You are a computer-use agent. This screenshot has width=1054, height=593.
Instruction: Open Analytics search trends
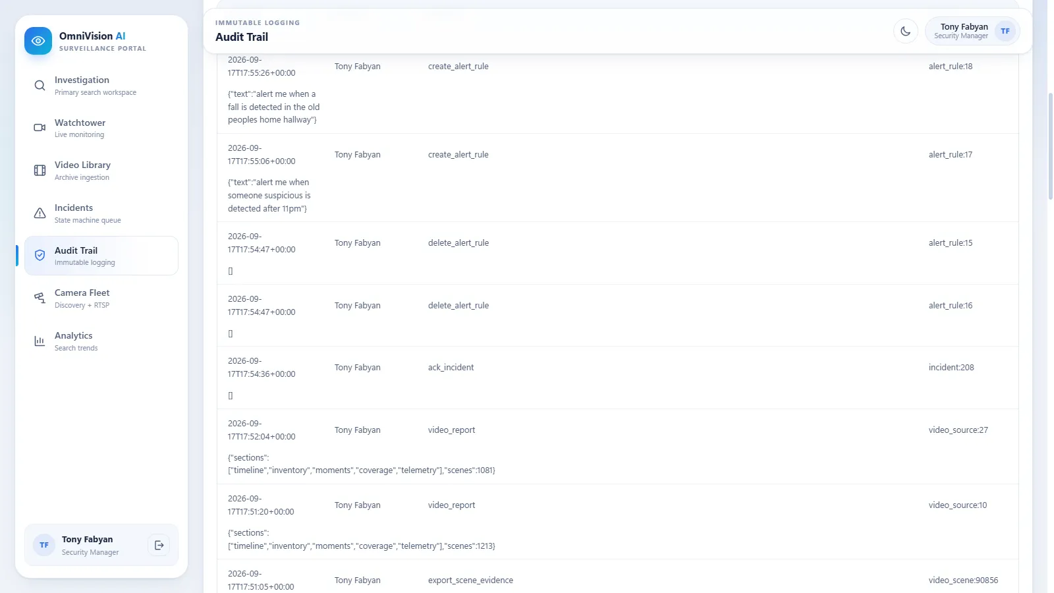point(101,341)
